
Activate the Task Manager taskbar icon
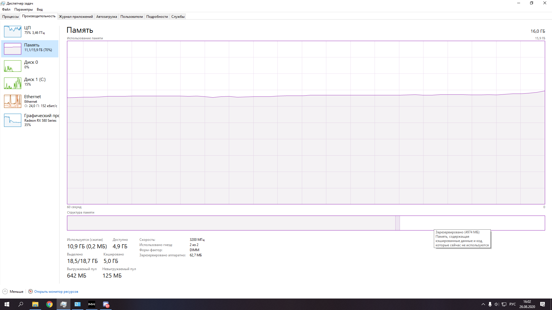(x=64, y=304)
